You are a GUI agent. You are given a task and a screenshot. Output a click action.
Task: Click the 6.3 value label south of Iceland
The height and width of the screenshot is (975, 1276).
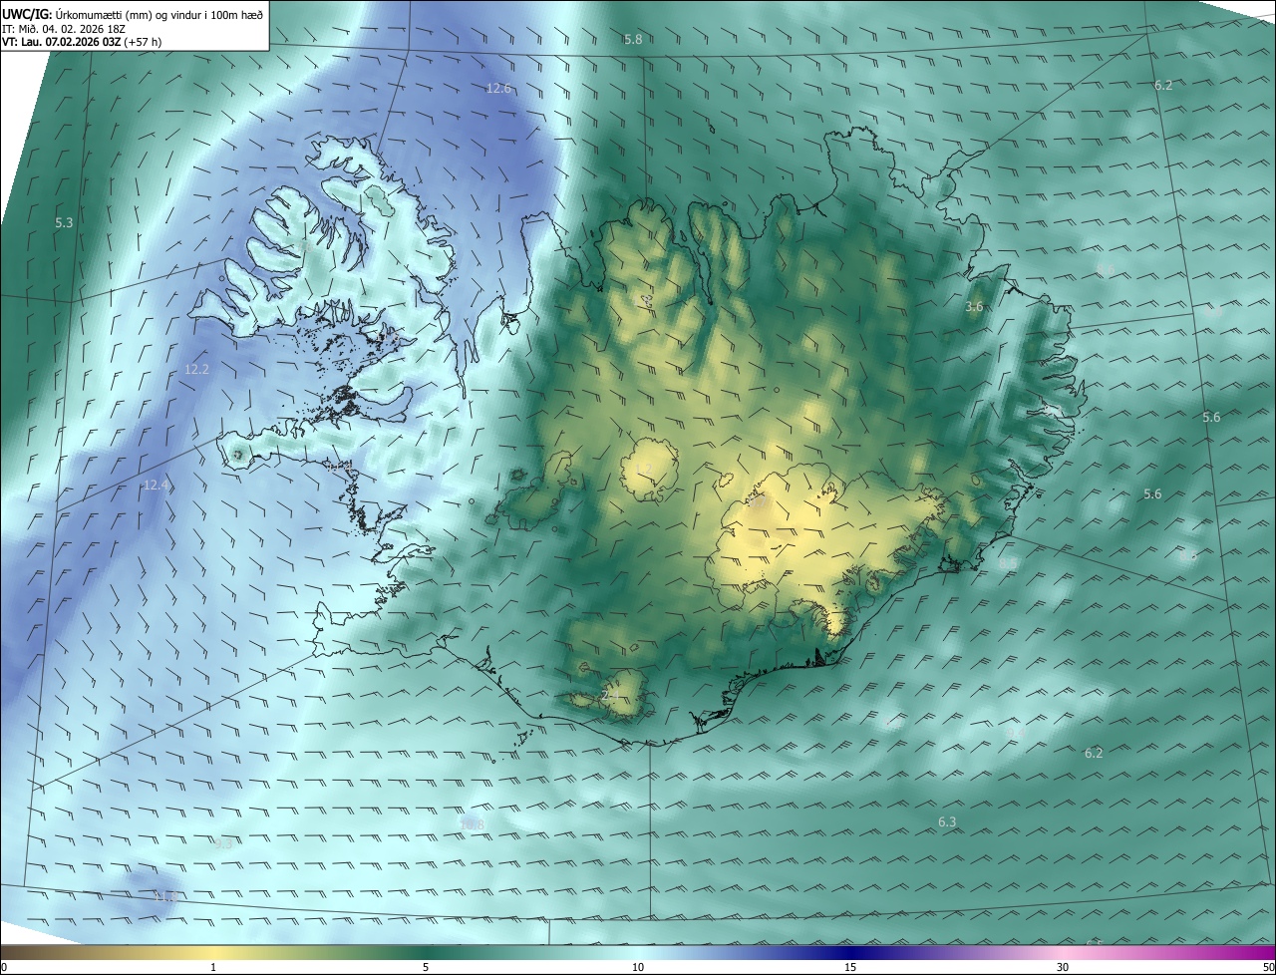[947, 822]
